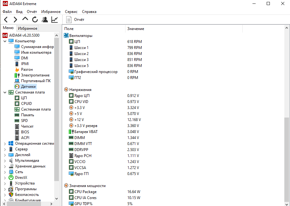Select the BIOS tree item
Image resolution: width=290 pixels, height=206 pixels.
pyautogui.click(x=25, y=132)
